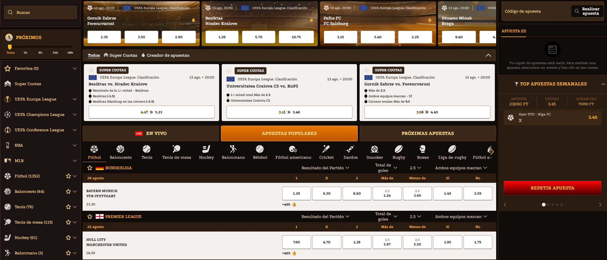The height and width of the screenshot is (260, 607).
Task: Select the Hockey sport icon
Action: click(206, 149)
